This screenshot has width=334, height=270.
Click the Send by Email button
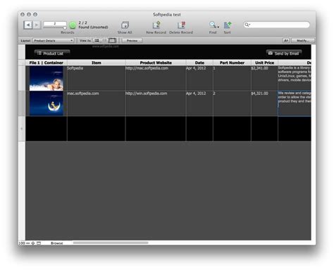[x=284, y=53]
